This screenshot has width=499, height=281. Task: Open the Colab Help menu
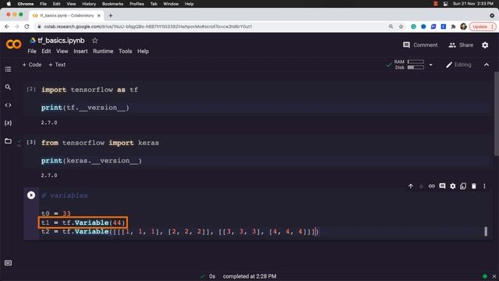[x=143, y=52]
